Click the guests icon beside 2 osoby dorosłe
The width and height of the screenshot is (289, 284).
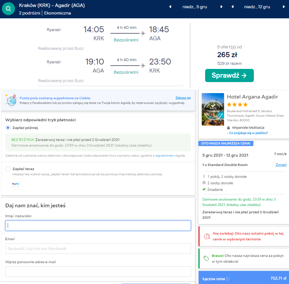click(204, 183)
